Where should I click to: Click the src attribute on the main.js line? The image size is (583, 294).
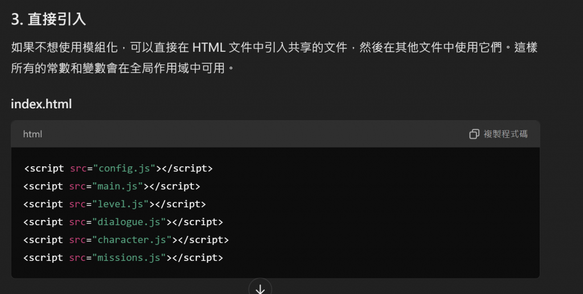pos(77,186)
